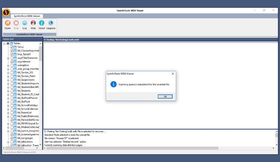This screenshot has width=280, height=162.
Task: Click the table icon beside tbl_Students
Action: click(15, 91)
